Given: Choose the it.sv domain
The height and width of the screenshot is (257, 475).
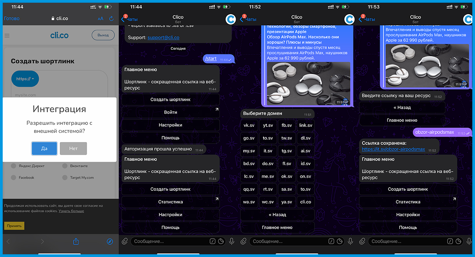Looking at the screenshot, I should 268,151.
